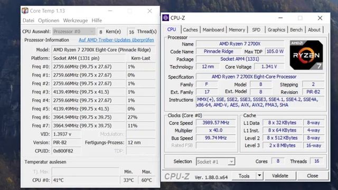Click the Max TDP 105.0 W value
Screen dimensions: 338x190
(275, 52)
